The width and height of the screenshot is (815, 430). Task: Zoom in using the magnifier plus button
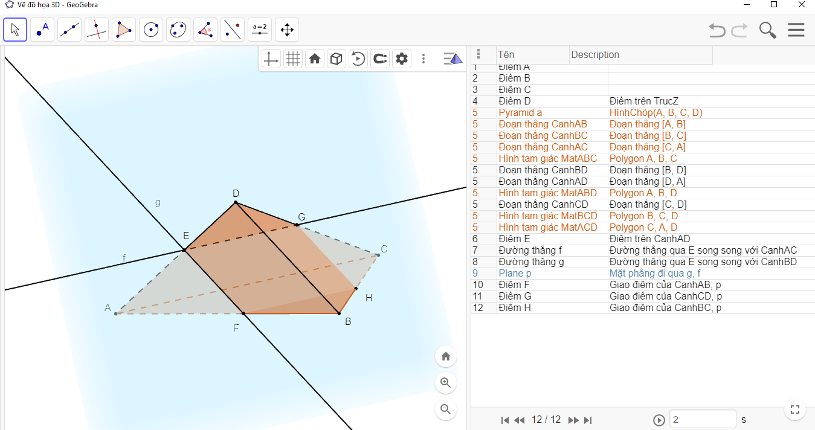coord(446,382)
